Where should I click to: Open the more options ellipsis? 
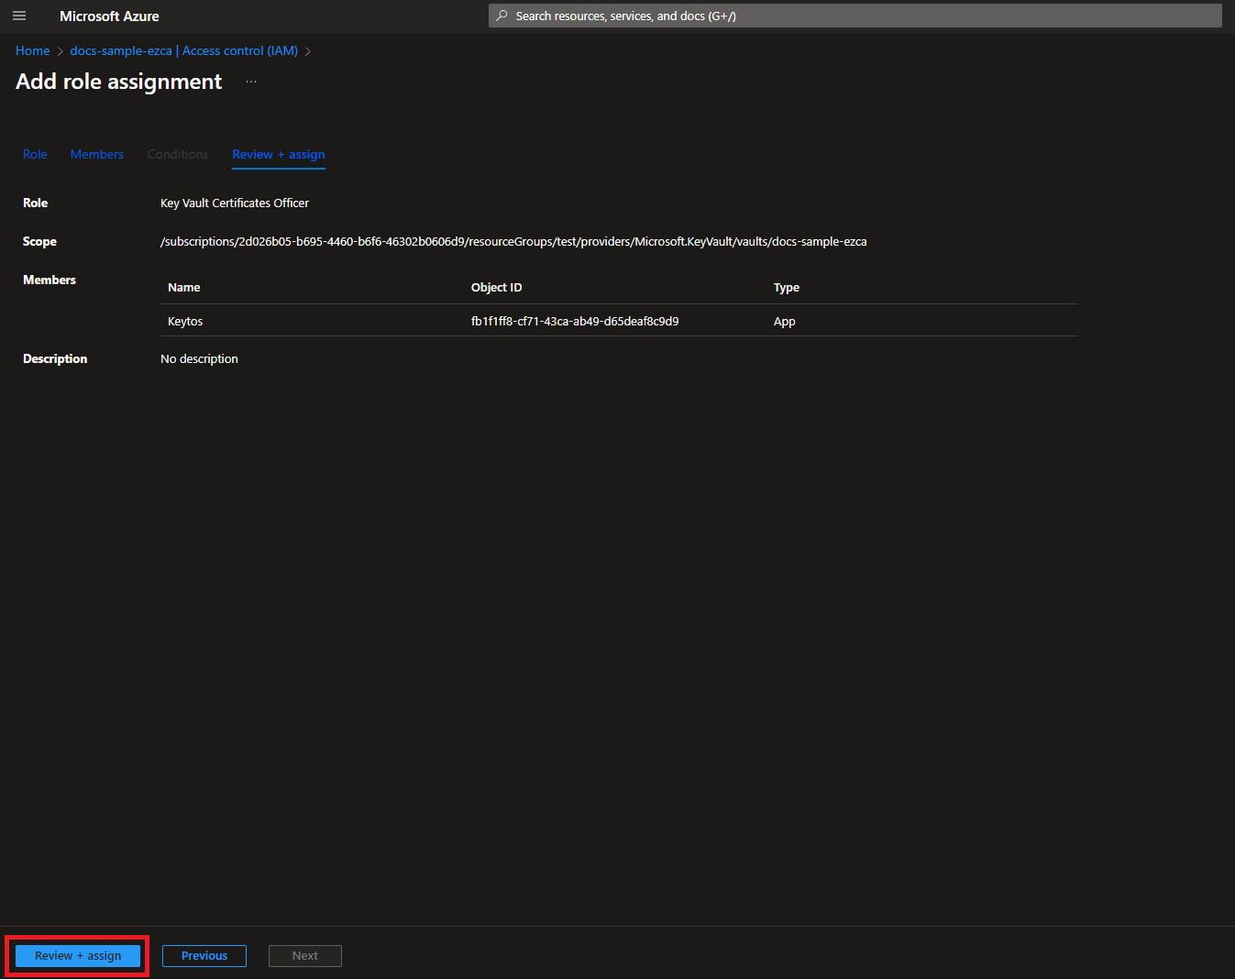pos(251,82)
